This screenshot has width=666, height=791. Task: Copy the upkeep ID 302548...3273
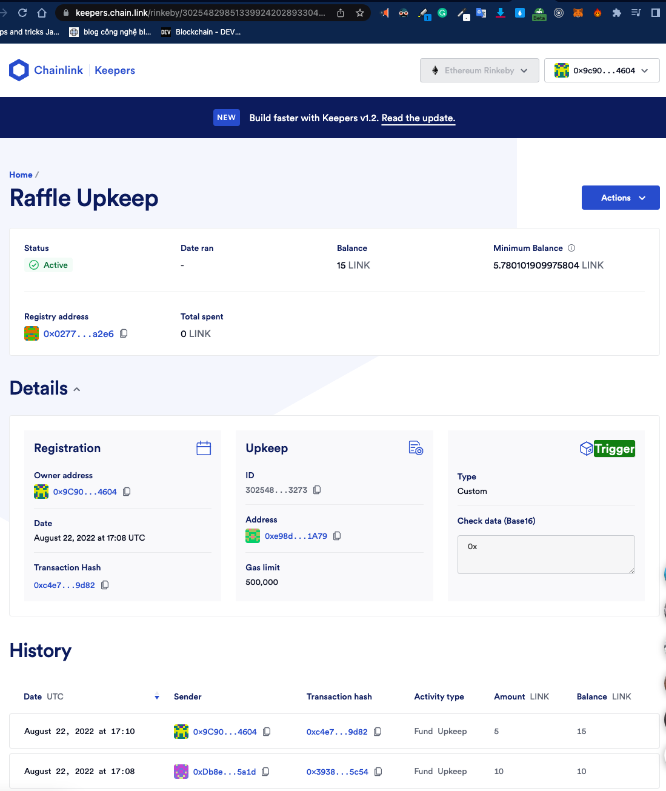tap(317, 490)
